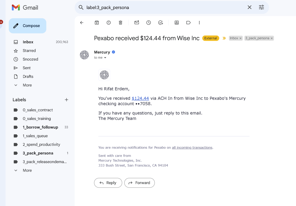The width and height of the screenshot is (296, 206).
Task: Click the Mercury sender name
Action: (x=102, y=52)
